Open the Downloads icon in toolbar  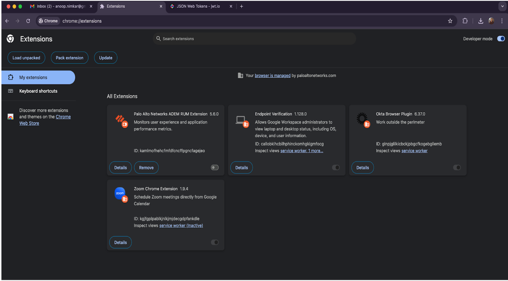pyautogui.click(x=480, y=21)
